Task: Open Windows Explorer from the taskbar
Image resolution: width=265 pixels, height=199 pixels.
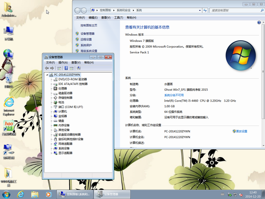Action: click(35, 194)
